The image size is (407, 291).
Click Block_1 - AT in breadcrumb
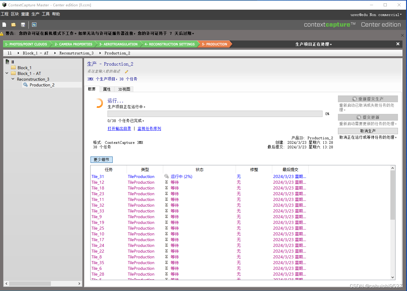pyautogui.click(x=35, y=53)
